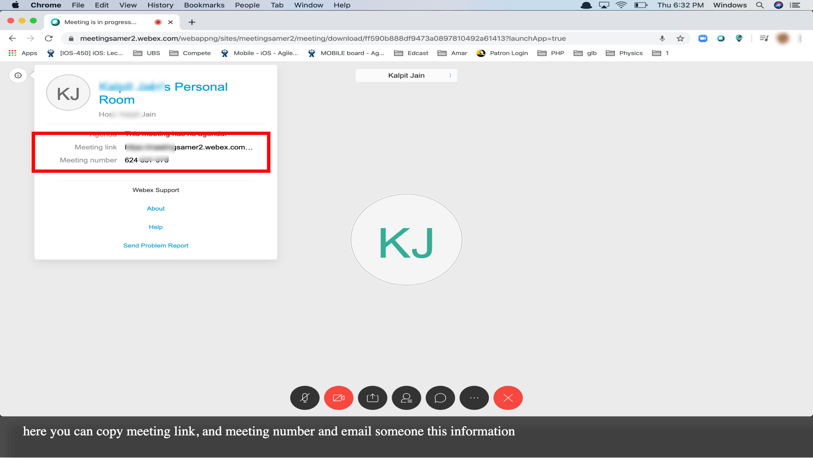Screen dimensions: 813x458
Task: Turn the camera back on
Action: pyautogui.click(x=338, y=398)
